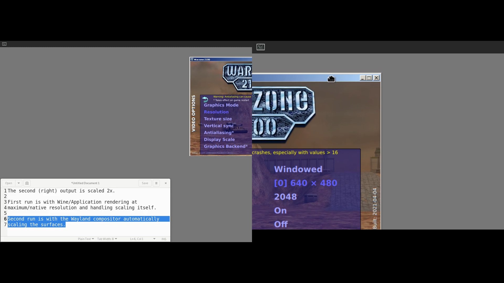Click the Warzone 2100 window title text

(202, 59)
